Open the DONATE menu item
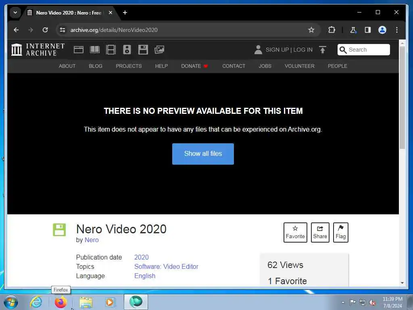 click(x=194, y=66)
